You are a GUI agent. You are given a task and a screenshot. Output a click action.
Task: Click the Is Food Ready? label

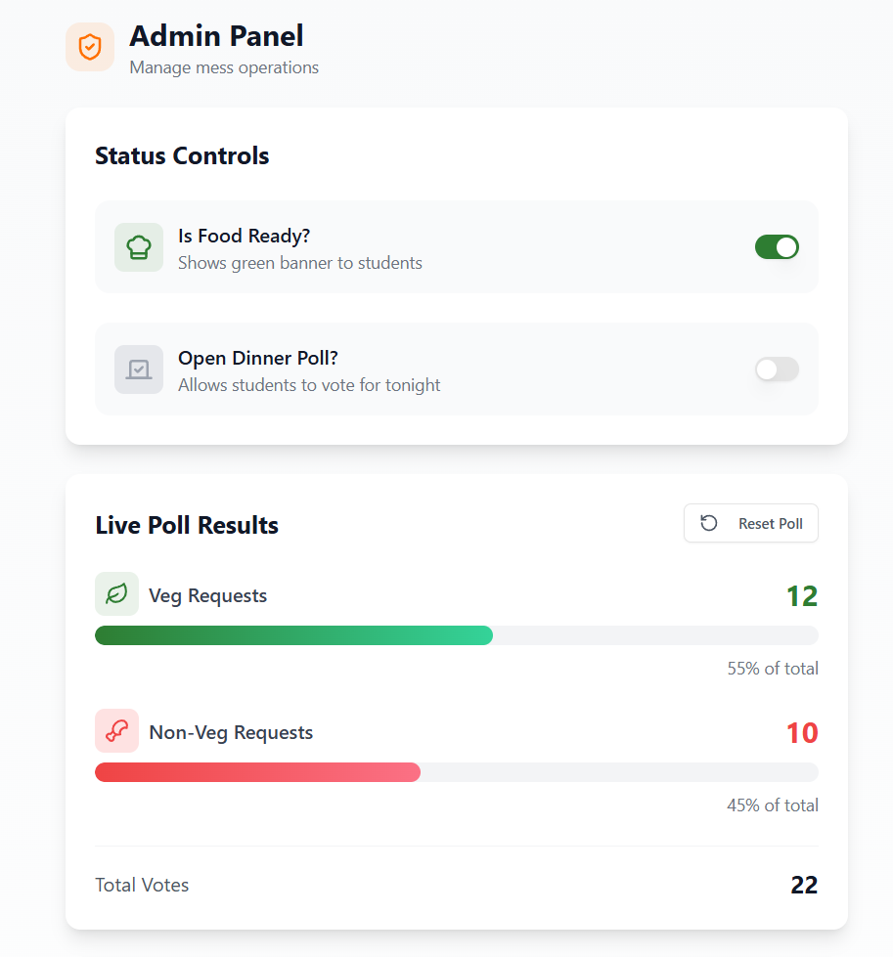[244, 236]
